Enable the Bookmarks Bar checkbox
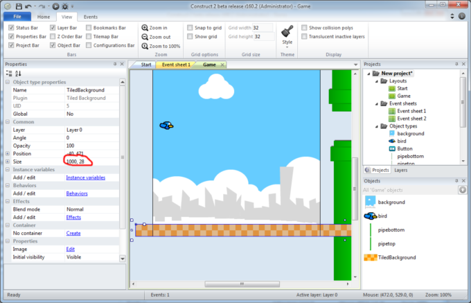This screenshot has height=303, width=471. coord(89,28)
